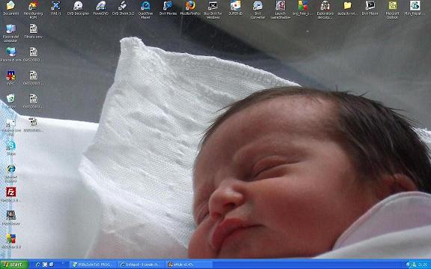The image size is (431, 269).
Task: Launch FileZilla from the desktop
Action: (x=11, y=194)
